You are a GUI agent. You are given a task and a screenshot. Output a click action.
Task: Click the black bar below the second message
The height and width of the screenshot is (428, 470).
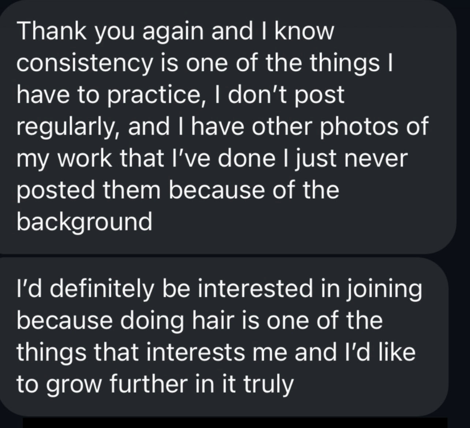pyautogui.click(x=234, y=423)
